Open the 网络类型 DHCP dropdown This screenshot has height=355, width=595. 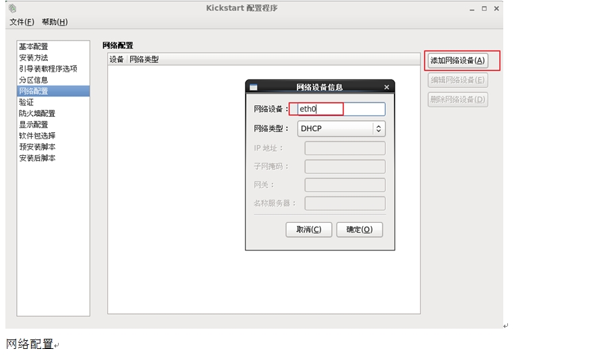pyautogui.click(x=341, y=129)
